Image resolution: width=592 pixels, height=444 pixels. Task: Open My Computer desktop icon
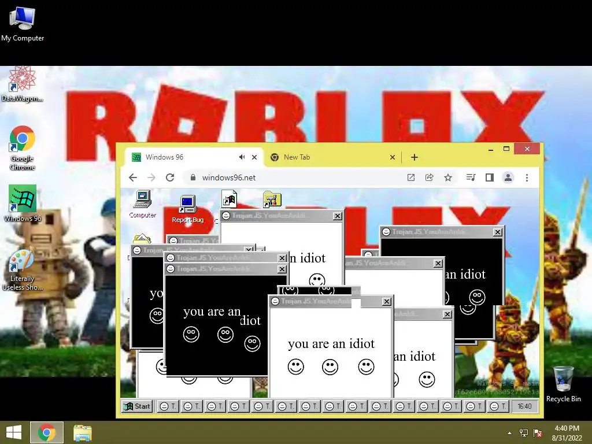pyautogui.click(x=23, y=24)
